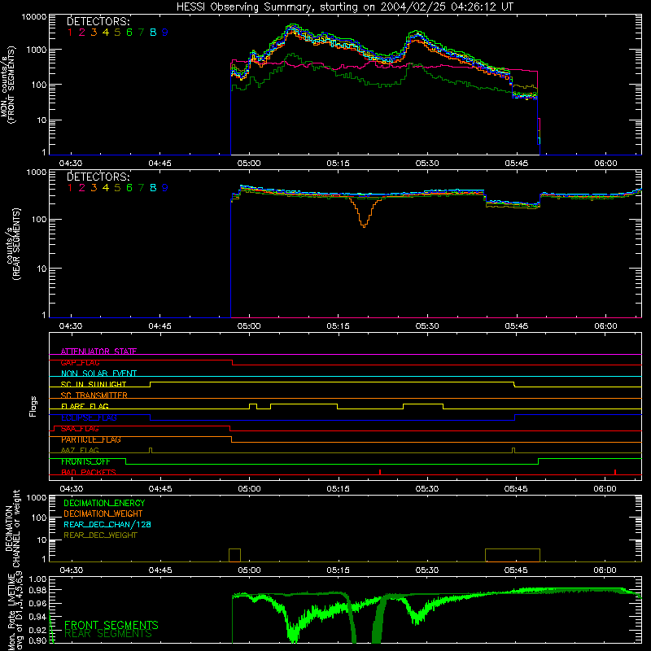Screen dimensions: 651x651
Task: Click red detector 1 in front segments legend
Action: coord(70,33)
